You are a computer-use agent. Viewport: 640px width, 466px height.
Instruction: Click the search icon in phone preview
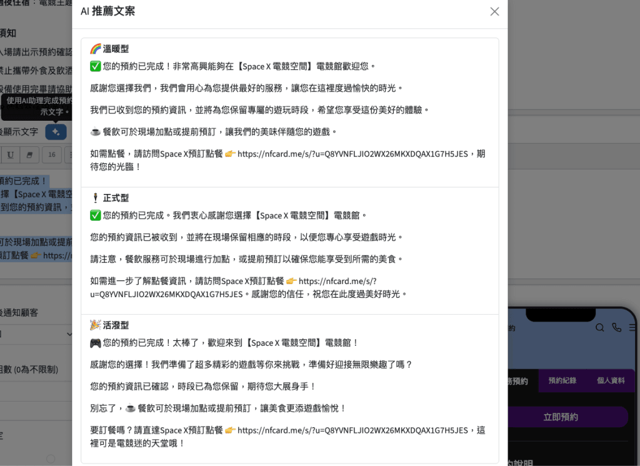point(599,328)
